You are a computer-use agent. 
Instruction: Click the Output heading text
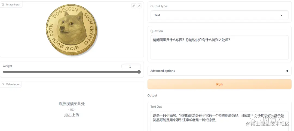(x=152, y=95)
